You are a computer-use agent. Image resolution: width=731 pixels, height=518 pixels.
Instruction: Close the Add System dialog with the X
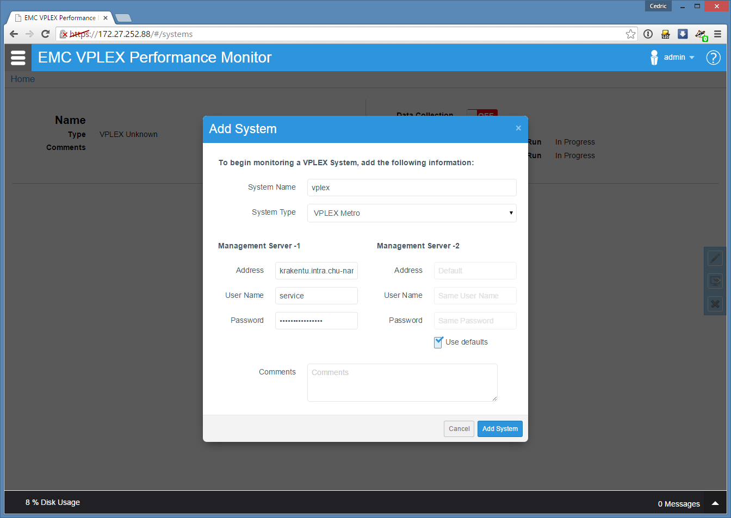point(518,128)
